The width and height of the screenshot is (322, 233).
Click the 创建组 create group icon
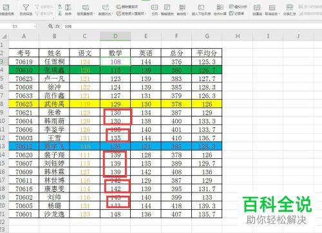[257, 8]
